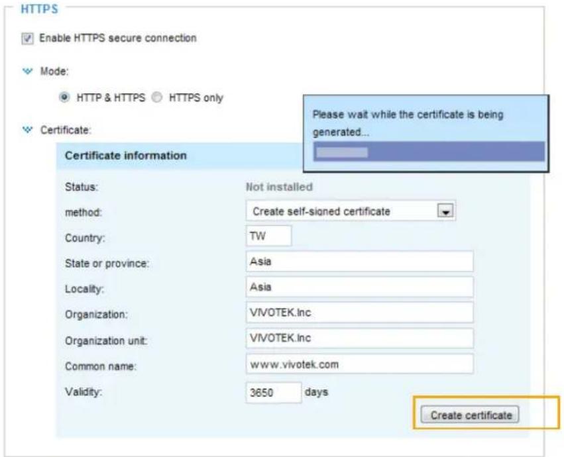Viewport: 564px width, 457px height.
Task: Click the 'Please wait while the certificate' message
Action: 408,123
